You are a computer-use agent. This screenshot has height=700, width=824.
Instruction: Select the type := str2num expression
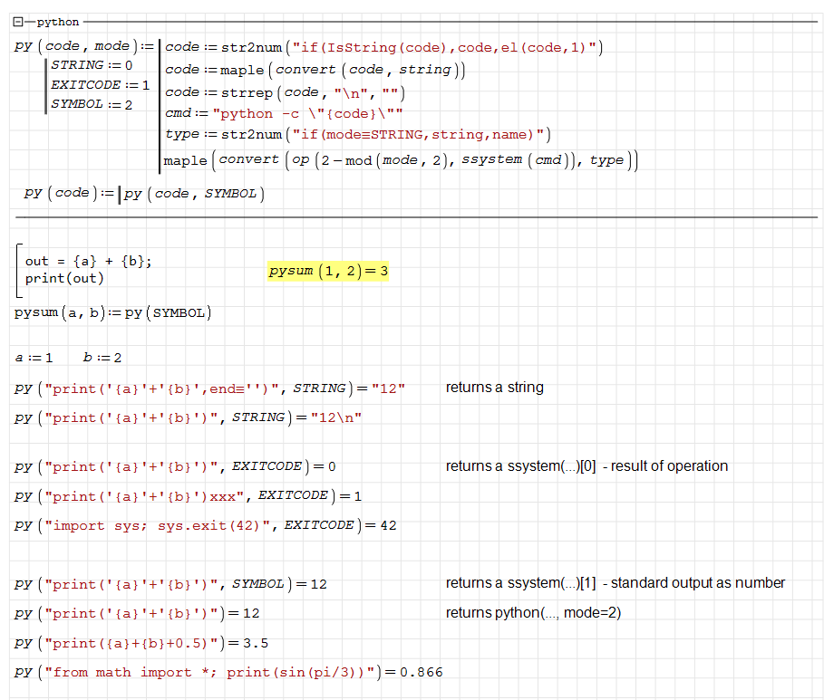pyautogui.click(x=357, y=135)
